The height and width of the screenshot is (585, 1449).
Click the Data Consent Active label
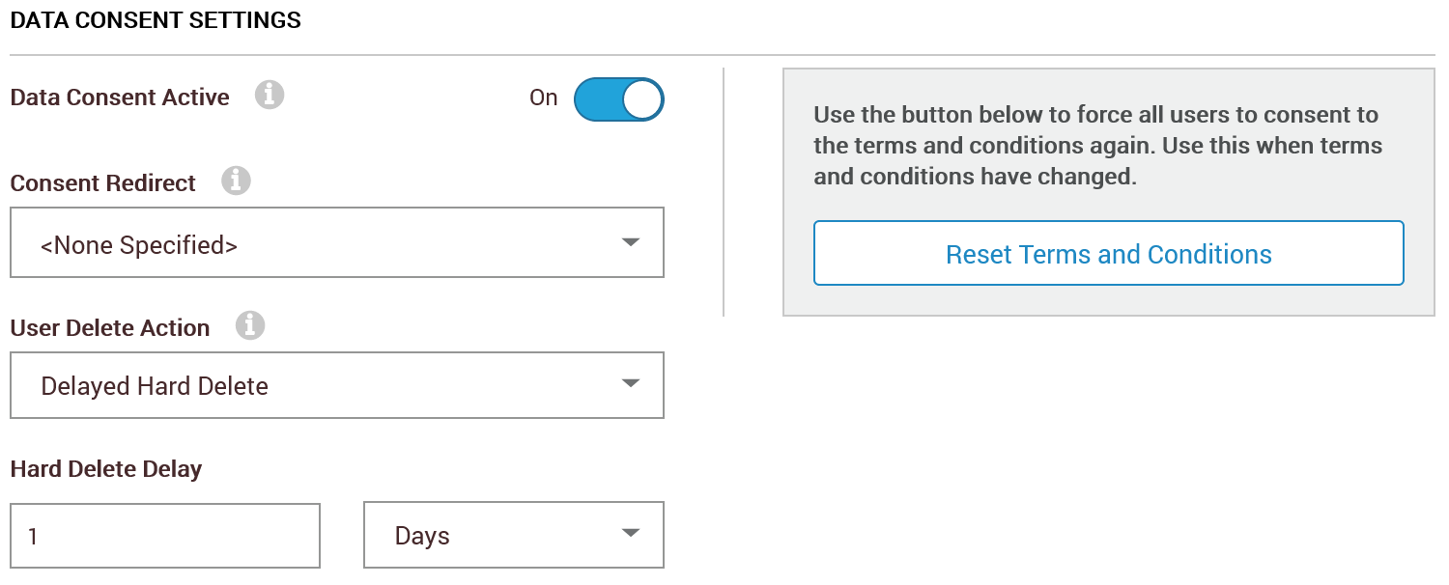click(x=120, y=97)
